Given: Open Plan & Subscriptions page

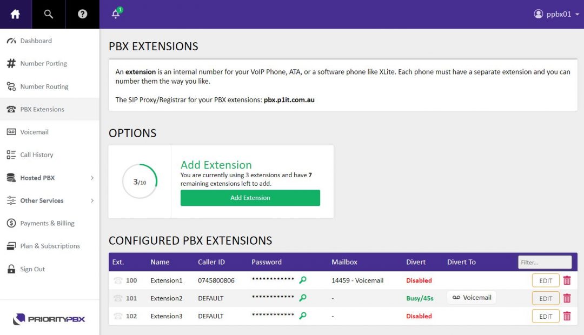Looking at the screenshot, I should 50,246.
